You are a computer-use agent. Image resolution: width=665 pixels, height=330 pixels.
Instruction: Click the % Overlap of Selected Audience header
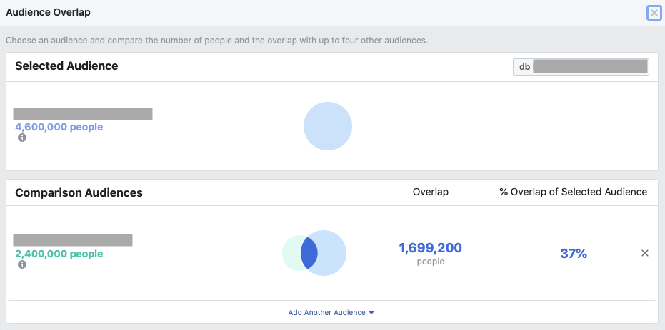[x=573, y=192]
